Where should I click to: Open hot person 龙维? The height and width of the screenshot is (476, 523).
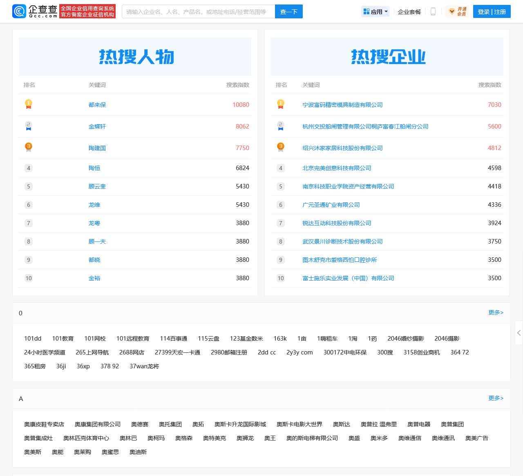[94, 205]
